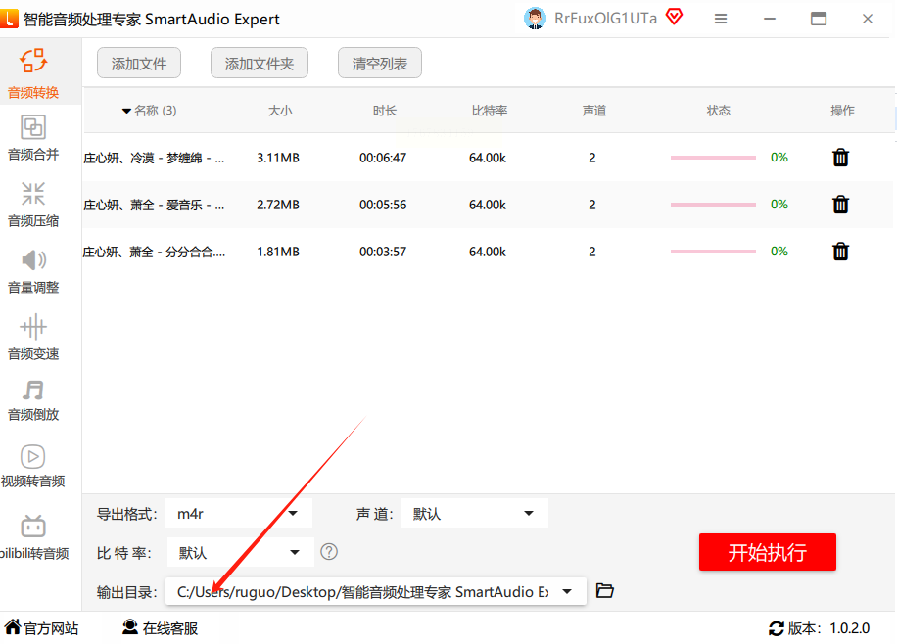Browse the output folder with the folder icon

coord(604,590)
